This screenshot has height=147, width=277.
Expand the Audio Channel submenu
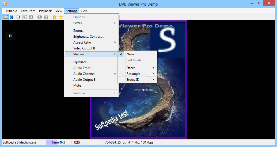92,73
